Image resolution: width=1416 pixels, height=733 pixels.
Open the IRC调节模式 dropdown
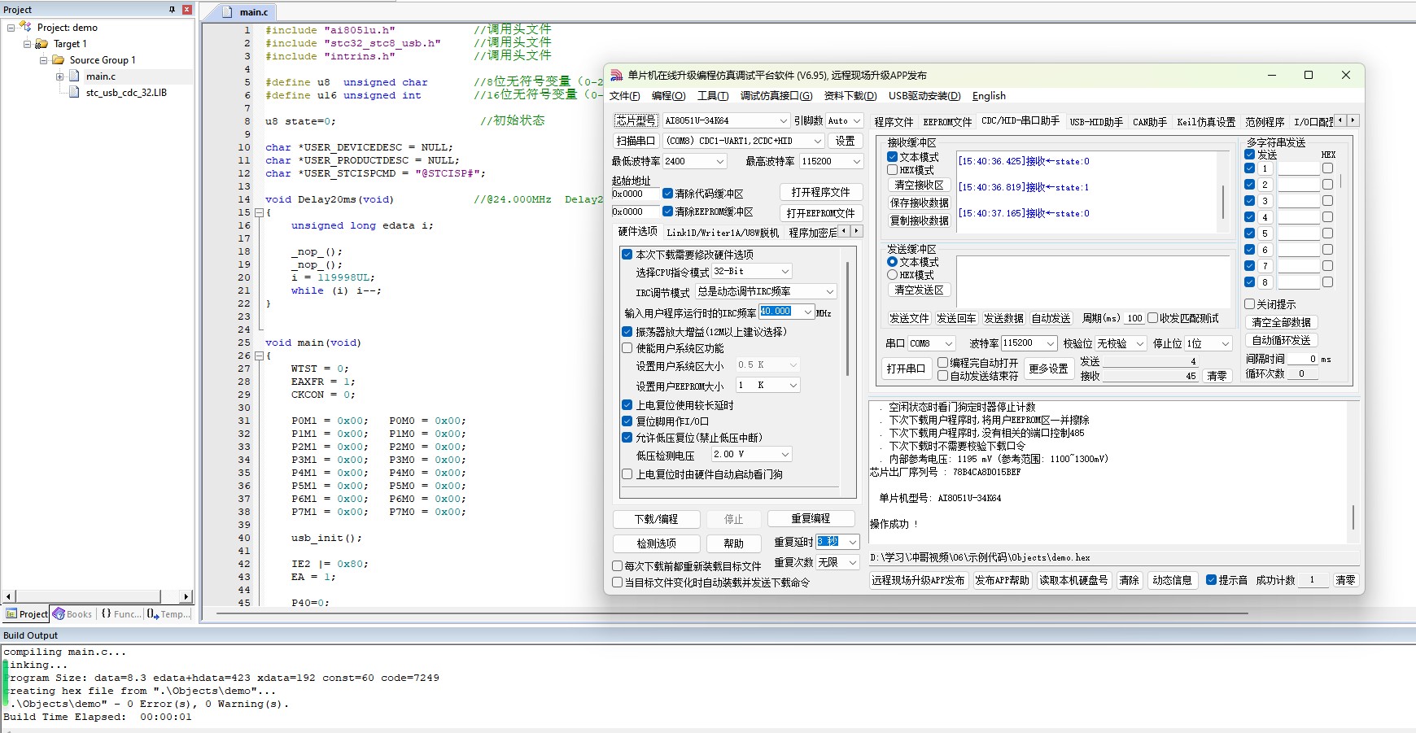(830, 291)
